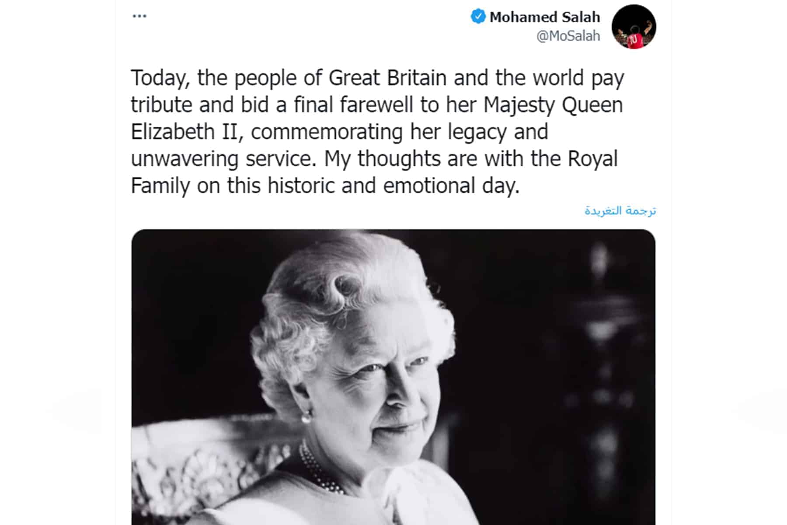This screenshot has height=525, width=787.
Task: Open Mohamed Salah's circular profile avatar
Action: (634, 27)
